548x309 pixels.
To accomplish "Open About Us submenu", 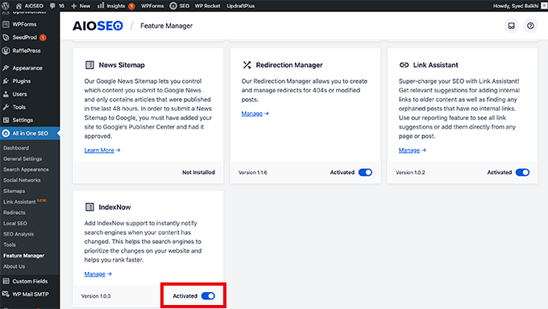I will coord(15,266).
